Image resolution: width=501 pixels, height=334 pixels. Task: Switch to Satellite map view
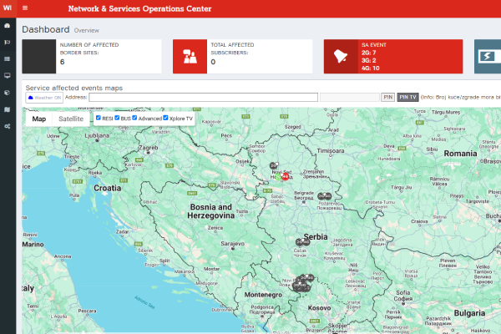pyautogui.click(x=71, y=119)
